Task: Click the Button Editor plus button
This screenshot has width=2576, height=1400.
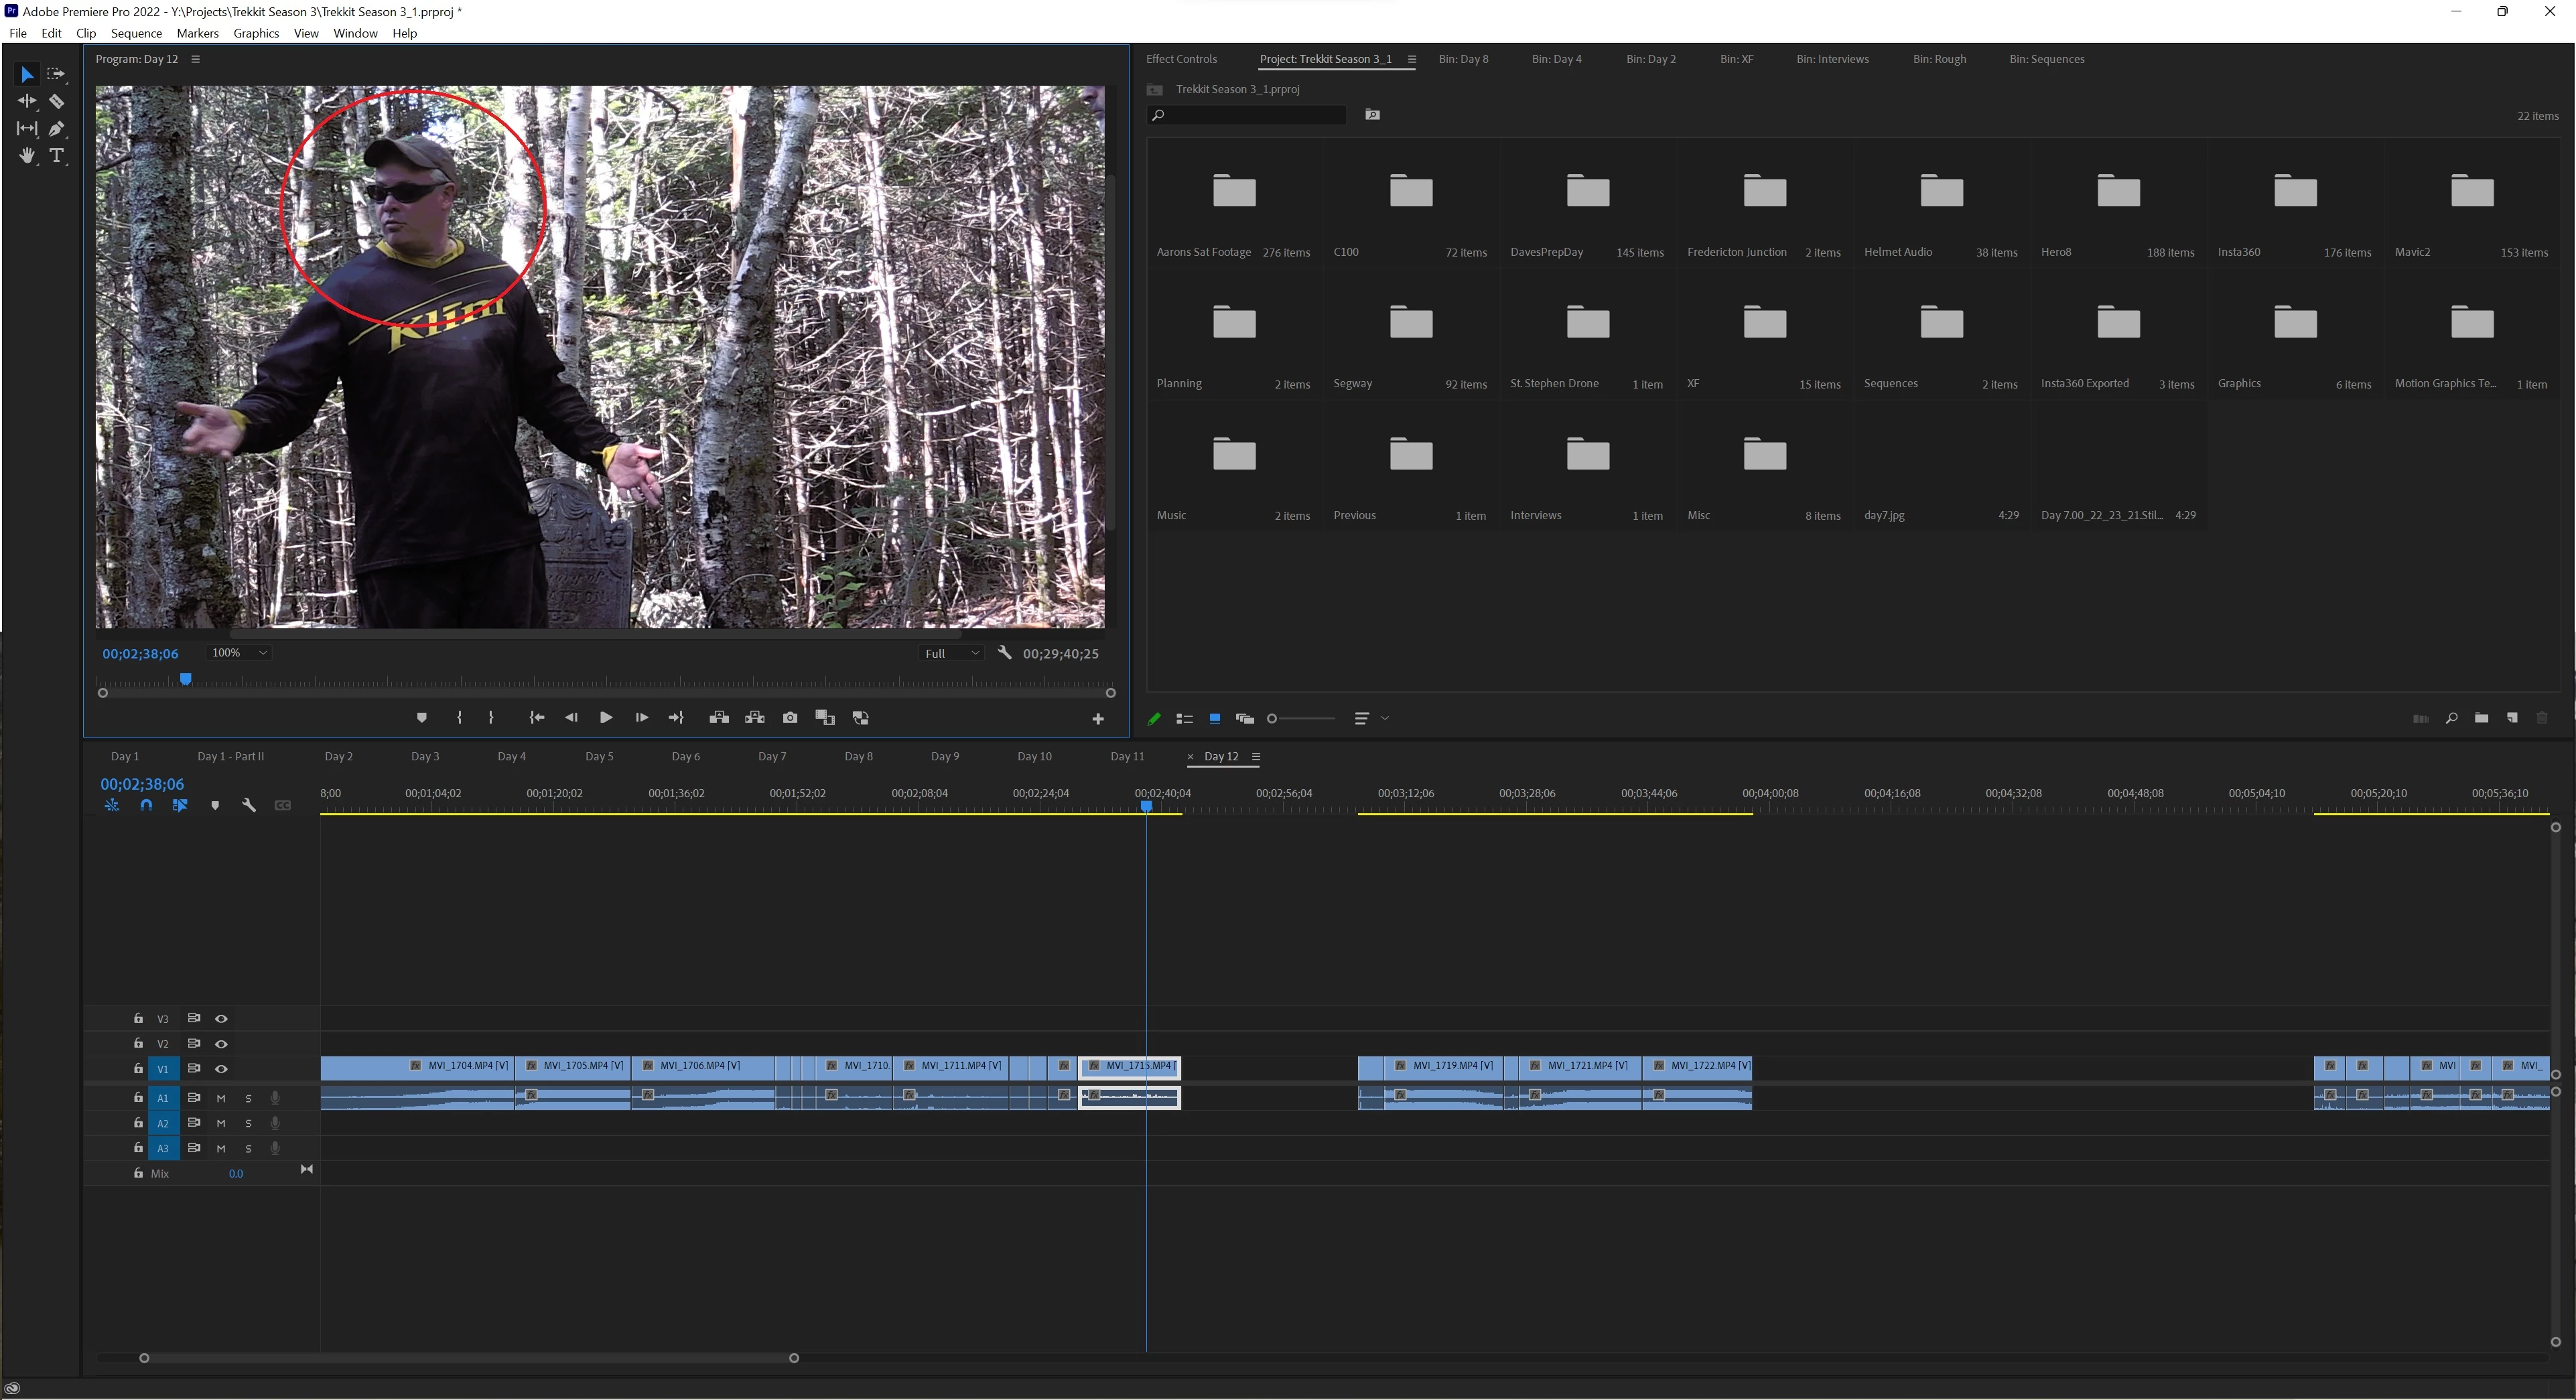Action: pos(1097,719)
